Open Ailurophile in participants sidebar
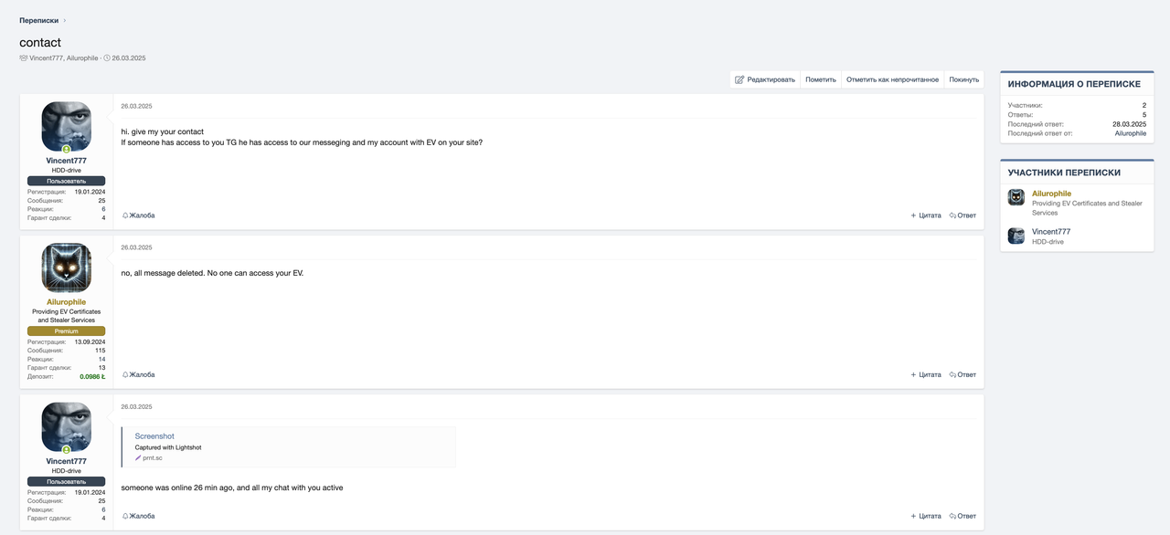This screenshot has height=535, width=1170. [1051, 194]
